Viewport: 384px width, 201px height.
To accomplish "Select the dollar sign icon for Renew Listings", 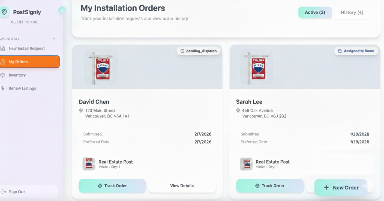I will pos(2,88).
